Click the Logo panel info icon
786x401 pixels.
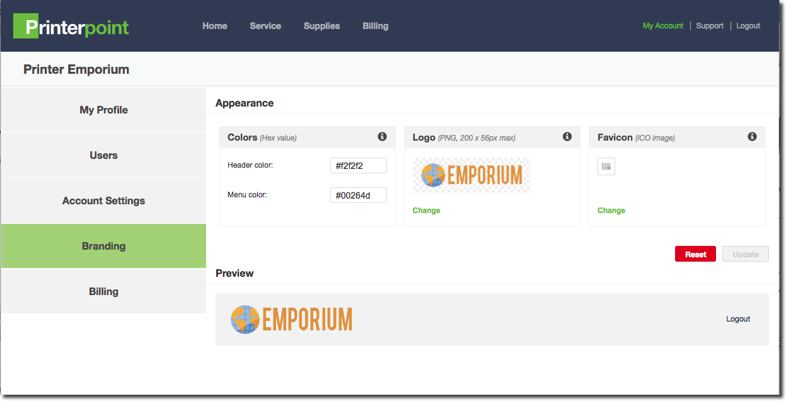(567, 137)
